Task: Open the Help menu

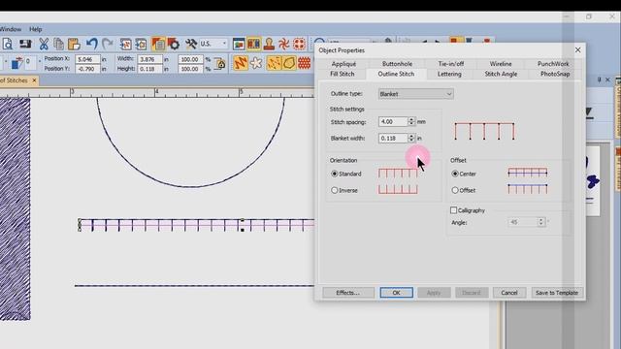Action: (x=36, y=29)
